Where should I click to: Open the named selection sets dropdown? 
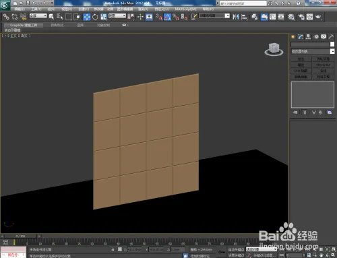pos(214,16)
